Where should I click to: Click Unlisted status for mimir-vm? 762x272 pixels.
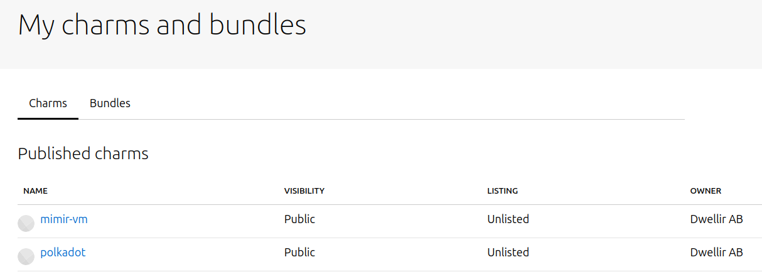coord(508,219)
